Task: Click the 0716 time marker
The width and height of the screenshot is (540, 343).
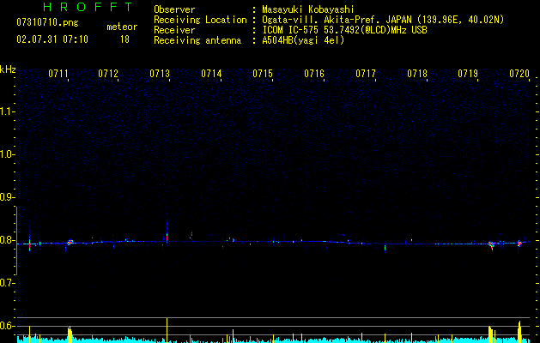Action: [314, 73]
